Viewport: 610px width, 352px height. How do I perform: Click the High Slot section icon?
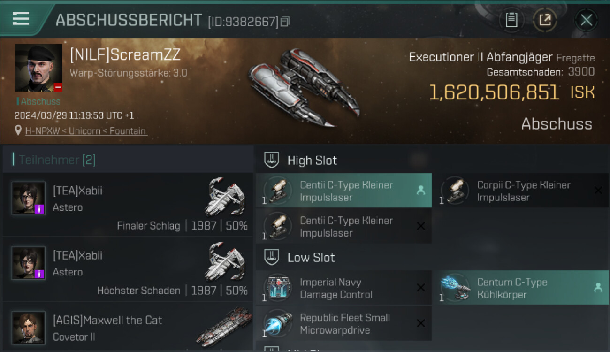(x=272, y=160)
